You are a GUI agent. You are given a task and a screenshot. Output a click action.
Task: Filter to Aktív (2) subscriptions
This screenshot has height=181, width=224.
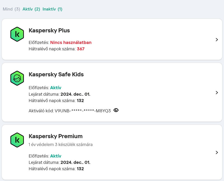pyautogui.click(x=31, y=9)
